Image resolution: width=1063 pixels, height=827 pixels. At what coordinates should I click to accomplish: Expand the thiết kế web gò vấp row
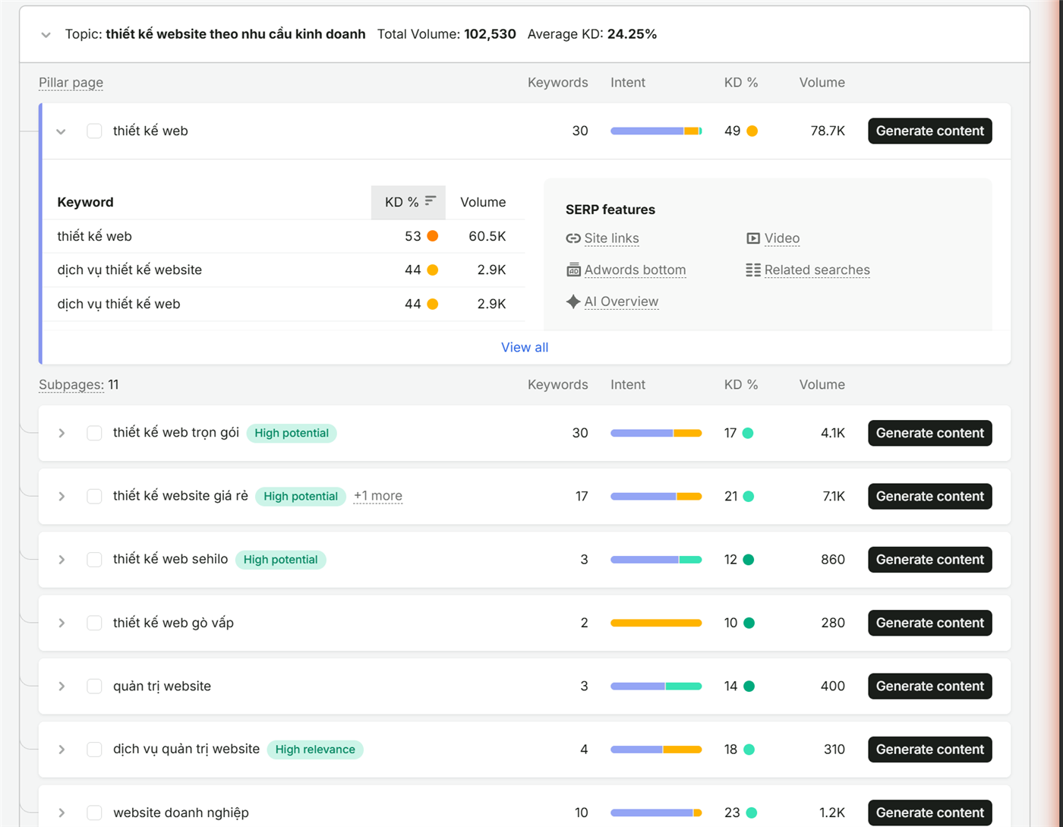62,623
